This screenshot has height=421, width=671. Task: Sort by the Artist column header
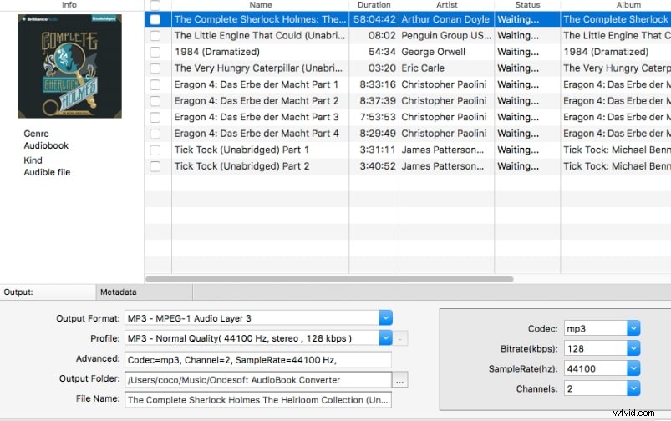click(x=447, y=5)
